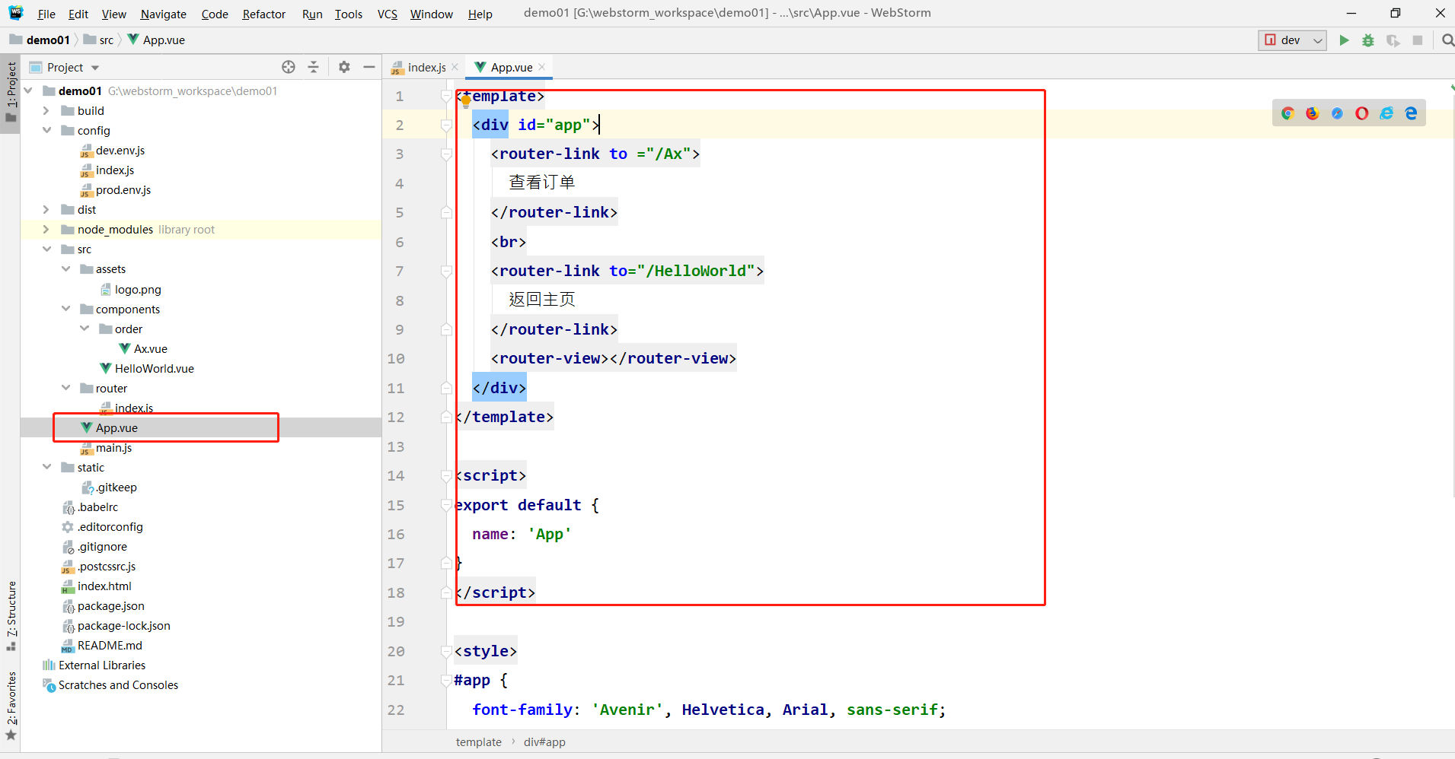Click the intention lightbulb on line 1
Screen dimensions: 1455x759
(465, 100)
